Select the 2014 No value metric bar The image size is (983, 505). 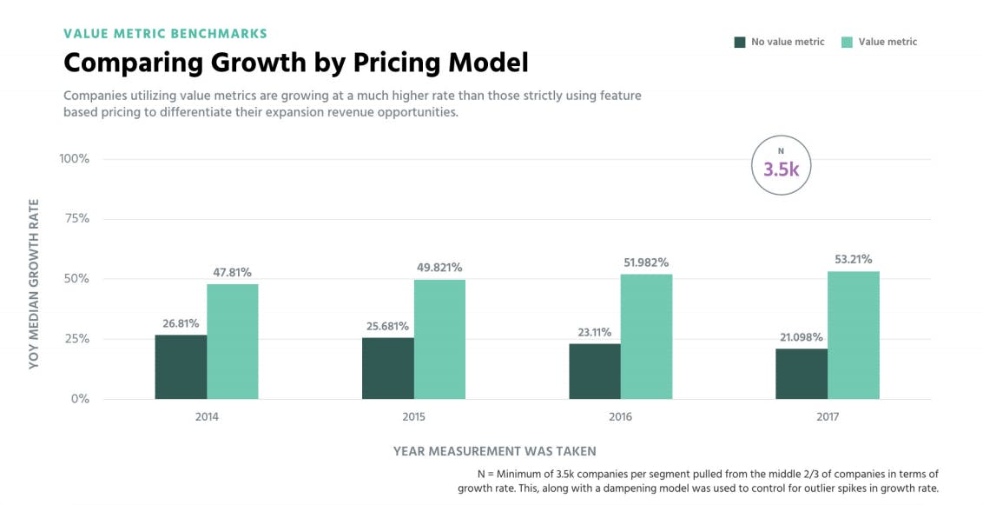point(181,367)
